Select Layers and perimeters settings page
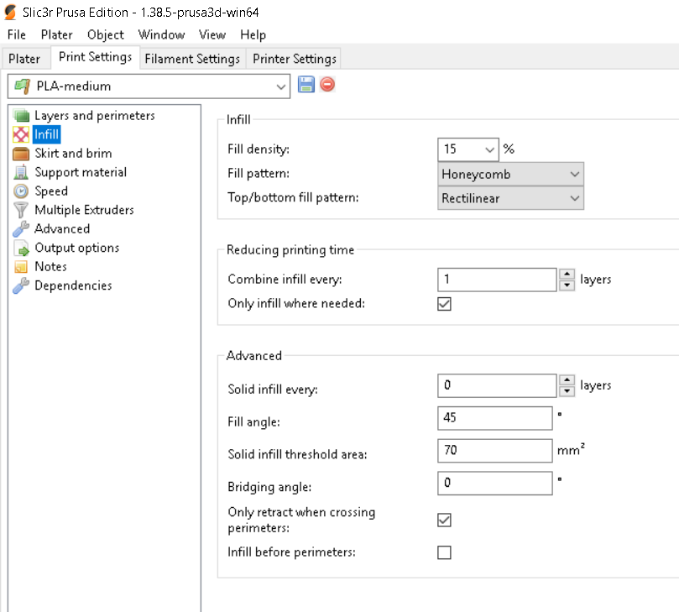 [x=94, y=116]
